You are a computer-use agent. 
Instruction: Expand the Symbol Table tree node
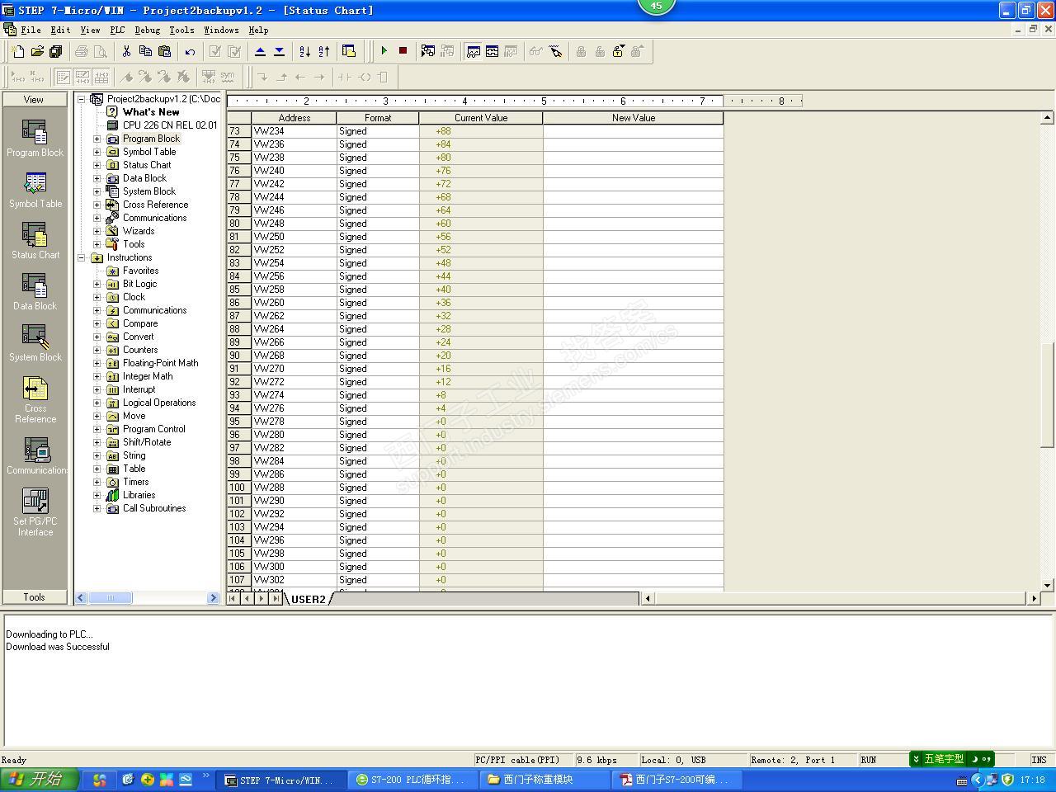click(x=97, y=152)
